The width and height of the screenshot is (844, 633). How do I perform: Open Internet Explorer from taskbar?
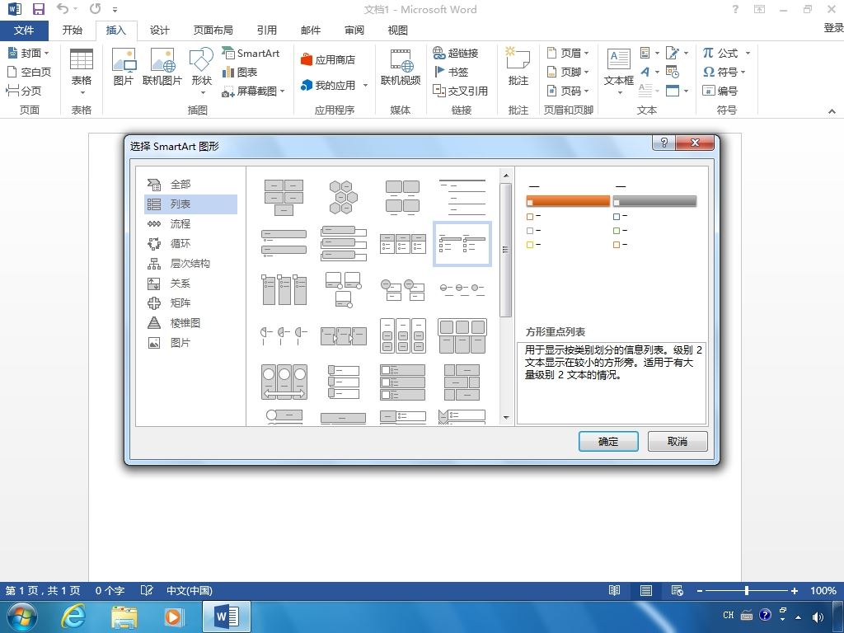point(73,617)
